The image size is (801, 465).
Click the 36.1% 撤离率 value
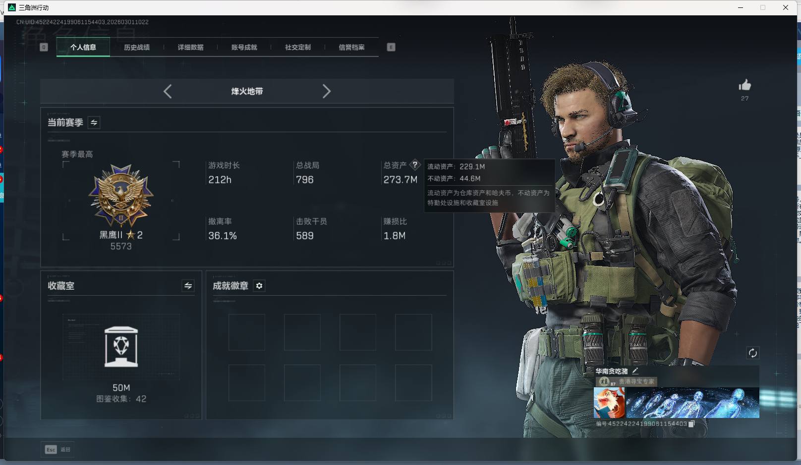pyautogui.click(x=223, y=236)
